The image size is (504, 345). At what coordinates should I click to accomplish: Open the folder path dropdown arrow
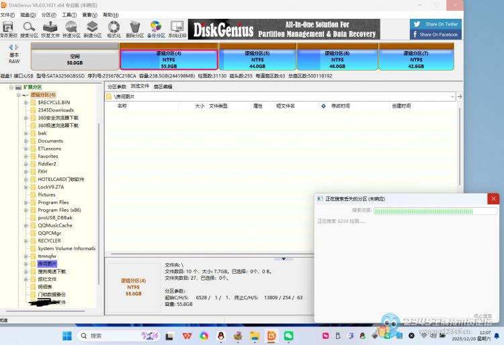point(452,97)
